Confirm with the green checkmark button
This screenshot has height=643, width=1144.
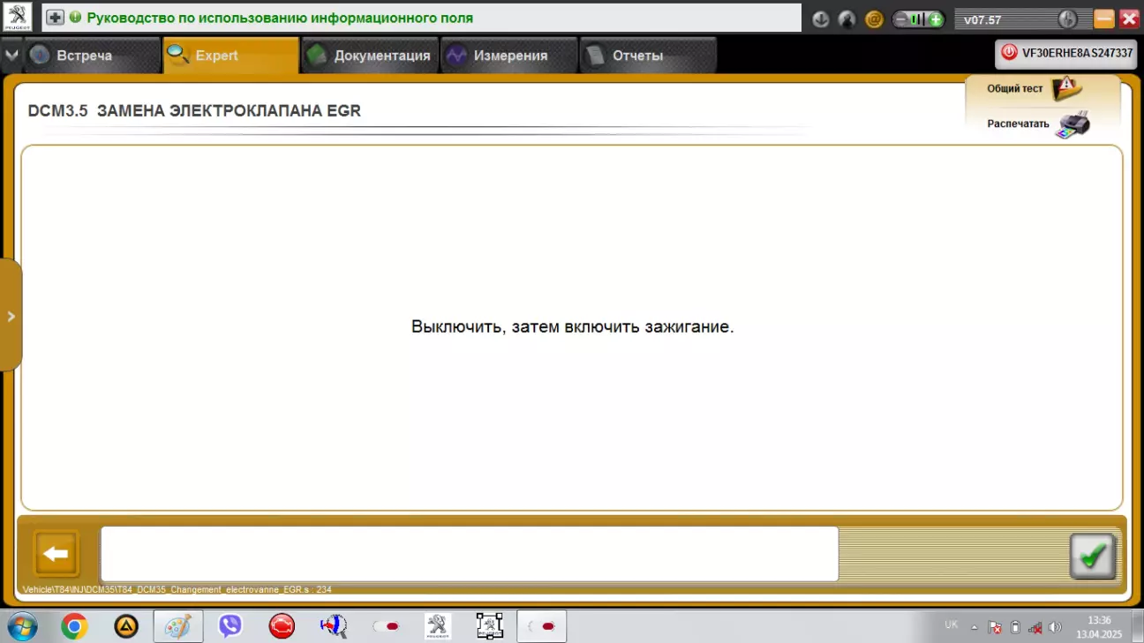click(1093, 556)
